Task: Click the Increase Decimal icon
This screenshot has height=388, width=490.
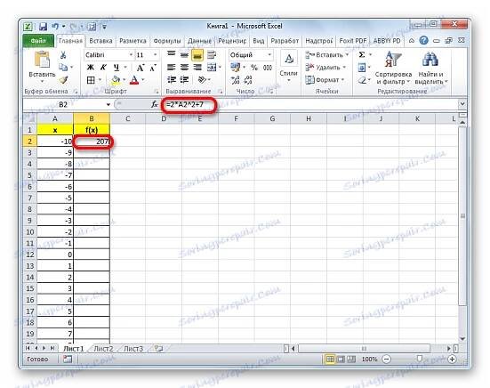Action: tap(236, 80)
